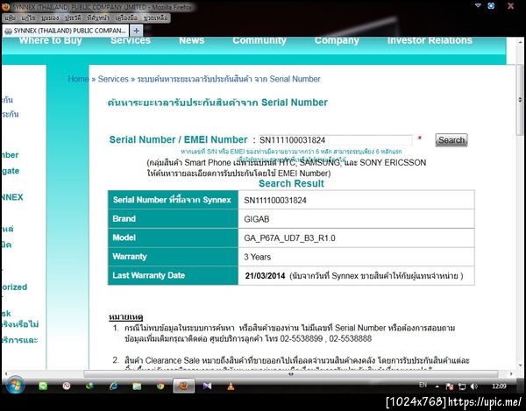Open Investor Relations navigation link
The image size is (526, 411).
point(430,40)
